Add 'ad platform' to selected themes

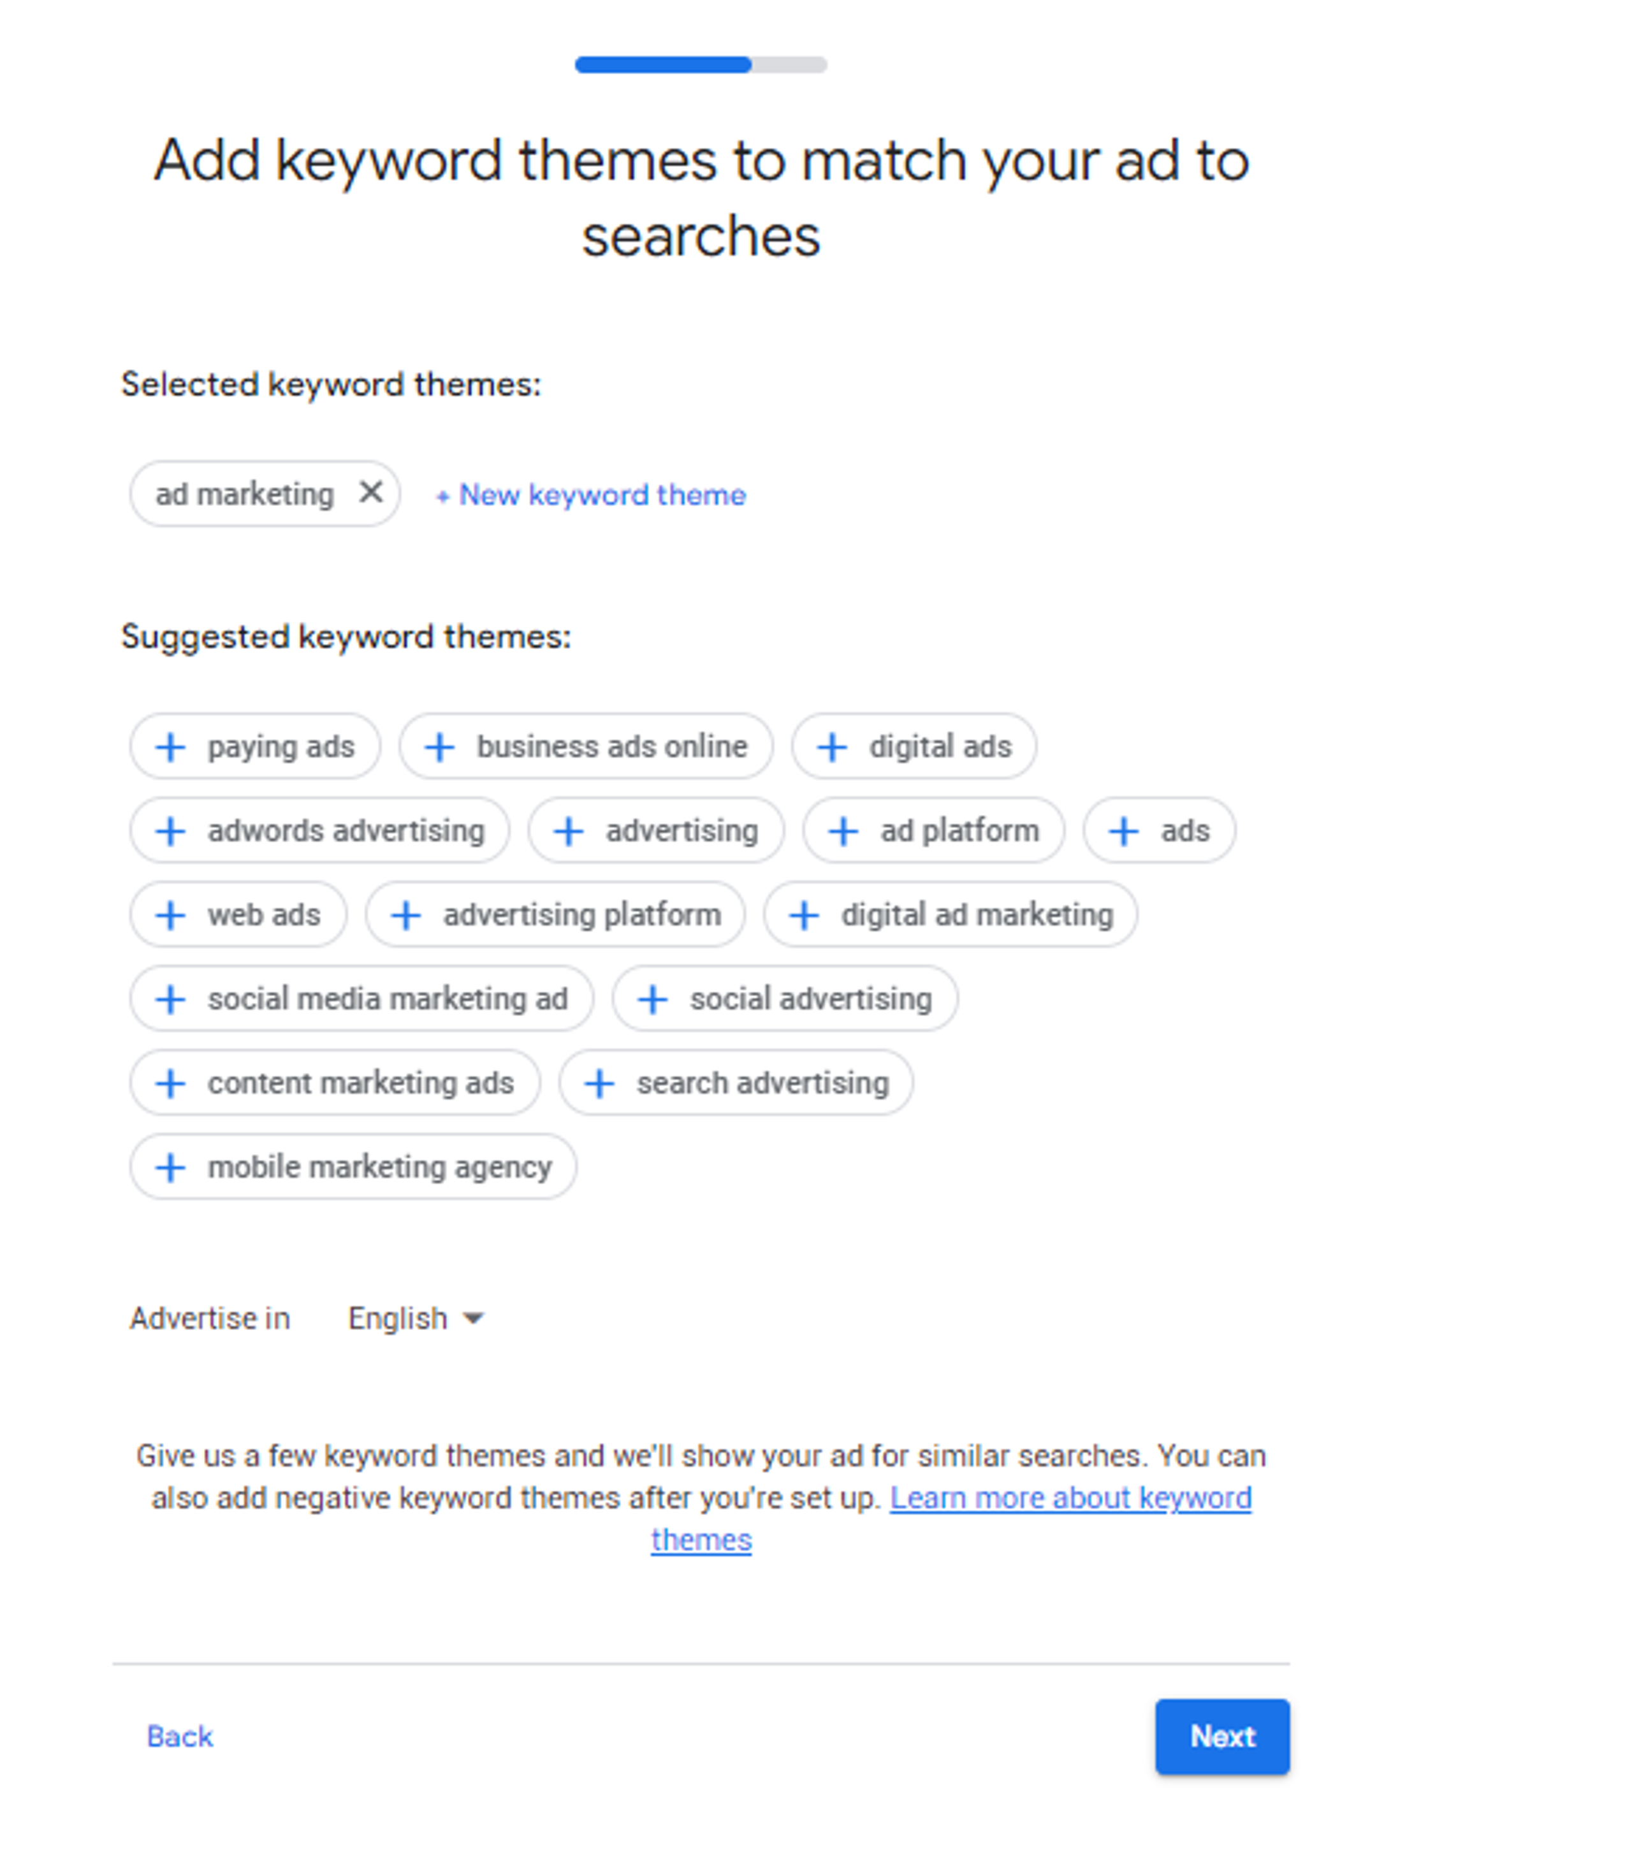point(934,831)
